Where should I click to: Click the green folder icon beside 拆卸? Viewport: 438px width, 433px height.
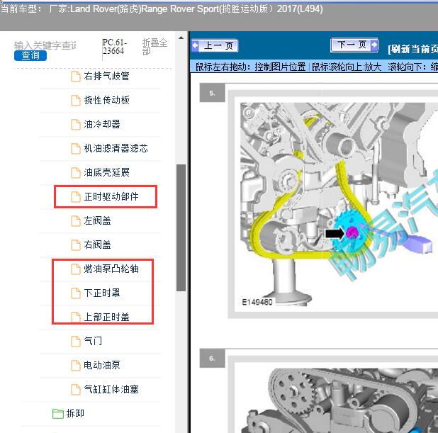coord(58,414)
